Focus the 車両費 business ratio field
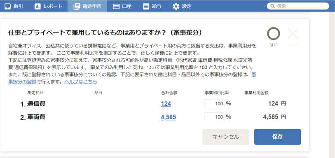This screenshot has height=158, width=335. pyautogui.click(x=214, y=117)
